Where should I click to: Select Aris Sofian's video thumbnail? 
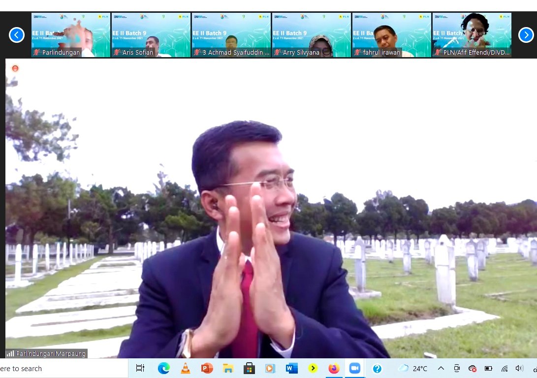tap(151, 35)
